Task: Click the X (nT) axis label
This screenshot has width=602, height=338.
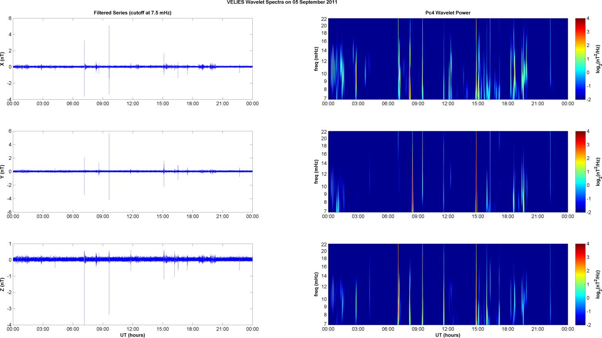Action: point(3,59)
